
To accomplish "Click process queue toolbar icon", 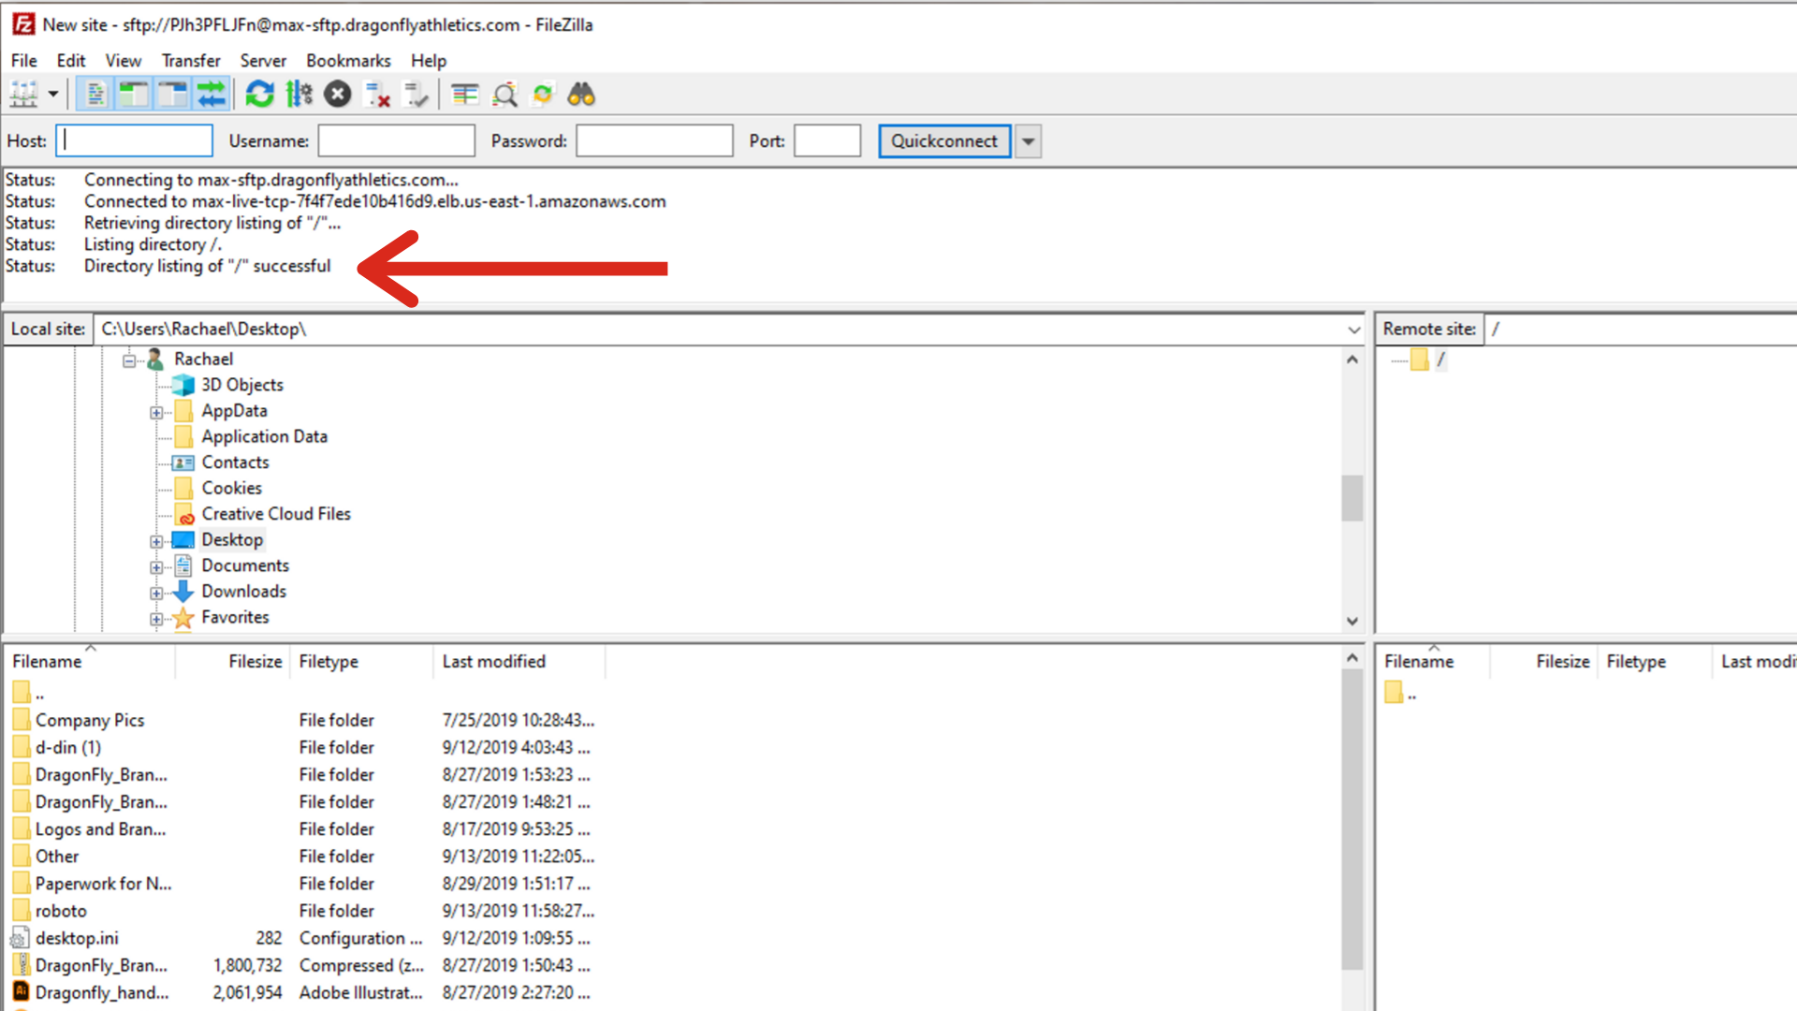I will (299, 95).
